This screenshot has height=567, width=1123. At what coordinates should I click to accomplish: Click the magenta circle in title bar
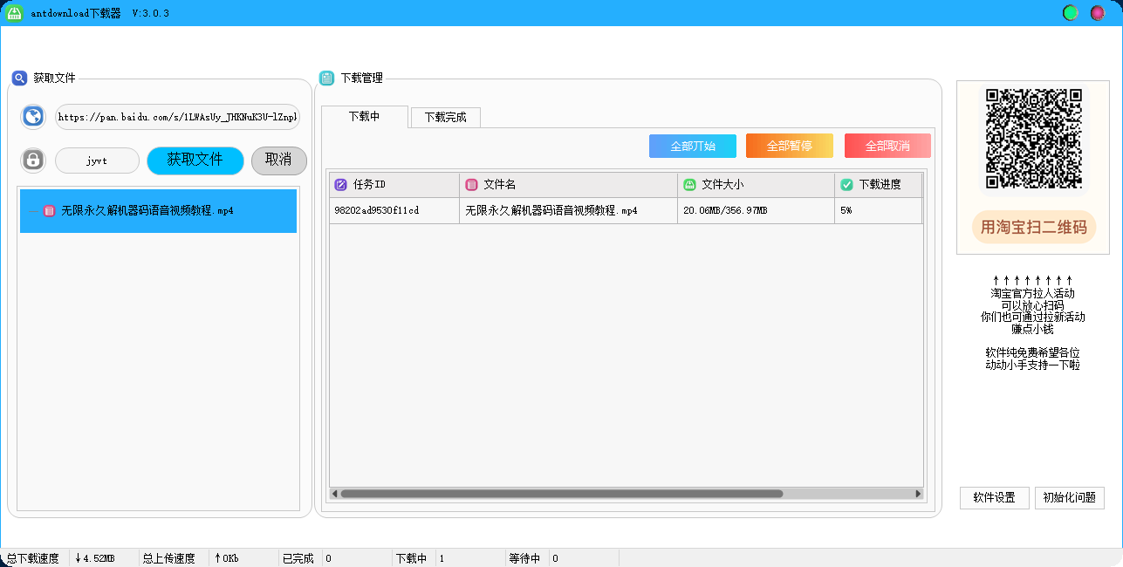tap(1097, 13)
